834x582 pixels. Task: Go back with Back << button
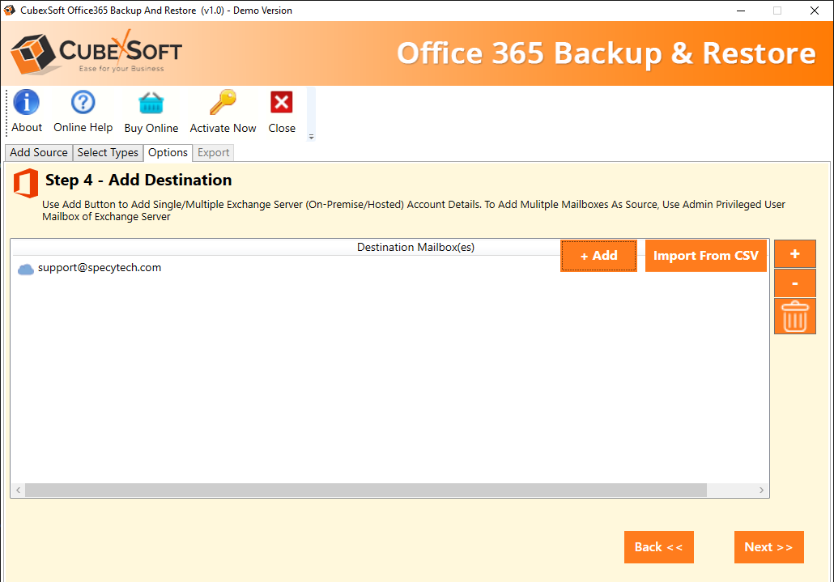[x=658, y=547]
